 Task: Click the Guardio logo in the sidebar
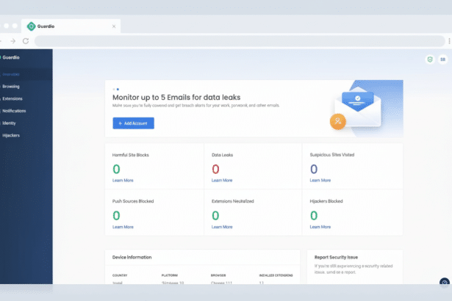(x=10, y=57)
